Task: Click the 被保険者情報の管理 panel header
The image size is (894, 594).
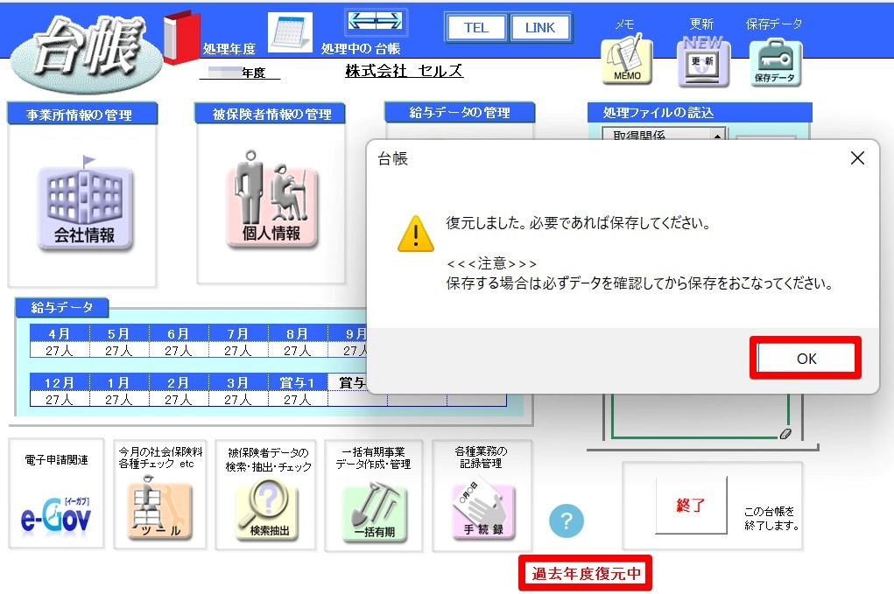Action: [271, 114]
